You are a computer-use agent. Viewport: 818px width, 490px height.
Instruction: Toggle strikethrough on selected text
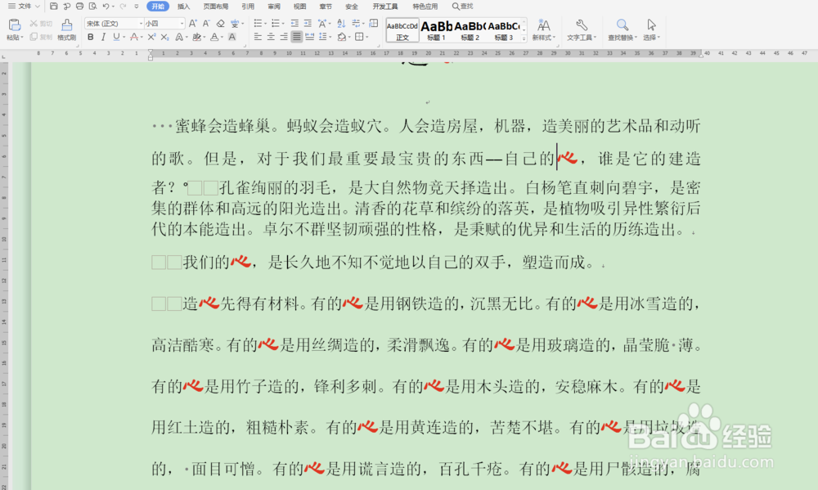[134, 38]
